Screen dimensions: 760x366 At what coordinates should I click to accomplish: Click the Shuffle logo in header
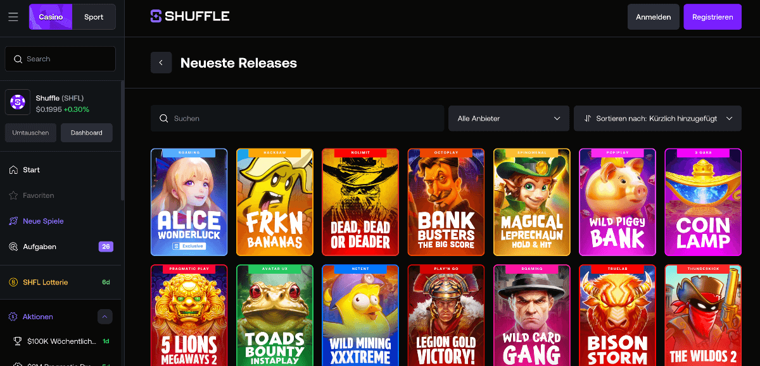click(189, 16)
